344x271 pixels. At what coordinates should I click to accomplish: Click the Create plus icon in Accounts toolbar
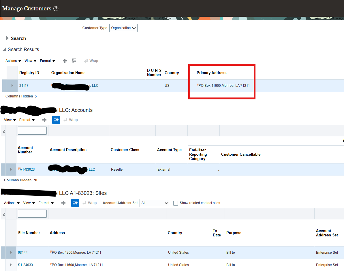(44, 120)
